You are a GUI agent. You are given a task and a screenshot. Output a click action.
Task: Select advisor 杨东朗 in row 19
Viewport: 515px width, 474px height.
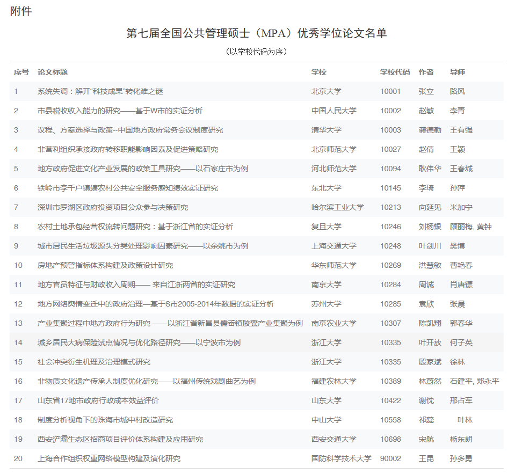(x=461, y=439)
